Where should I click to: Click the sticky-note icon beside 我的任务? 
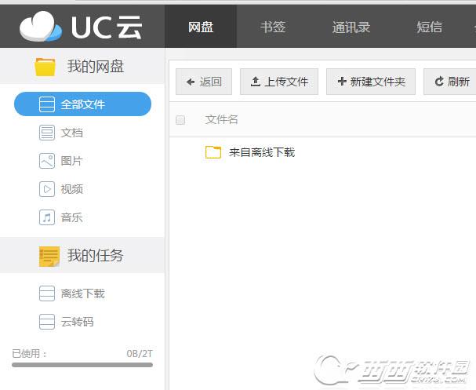pos(49,257)
